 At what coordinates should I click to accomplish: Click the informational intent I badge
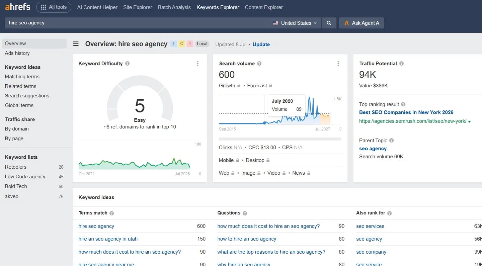(174, 44)
